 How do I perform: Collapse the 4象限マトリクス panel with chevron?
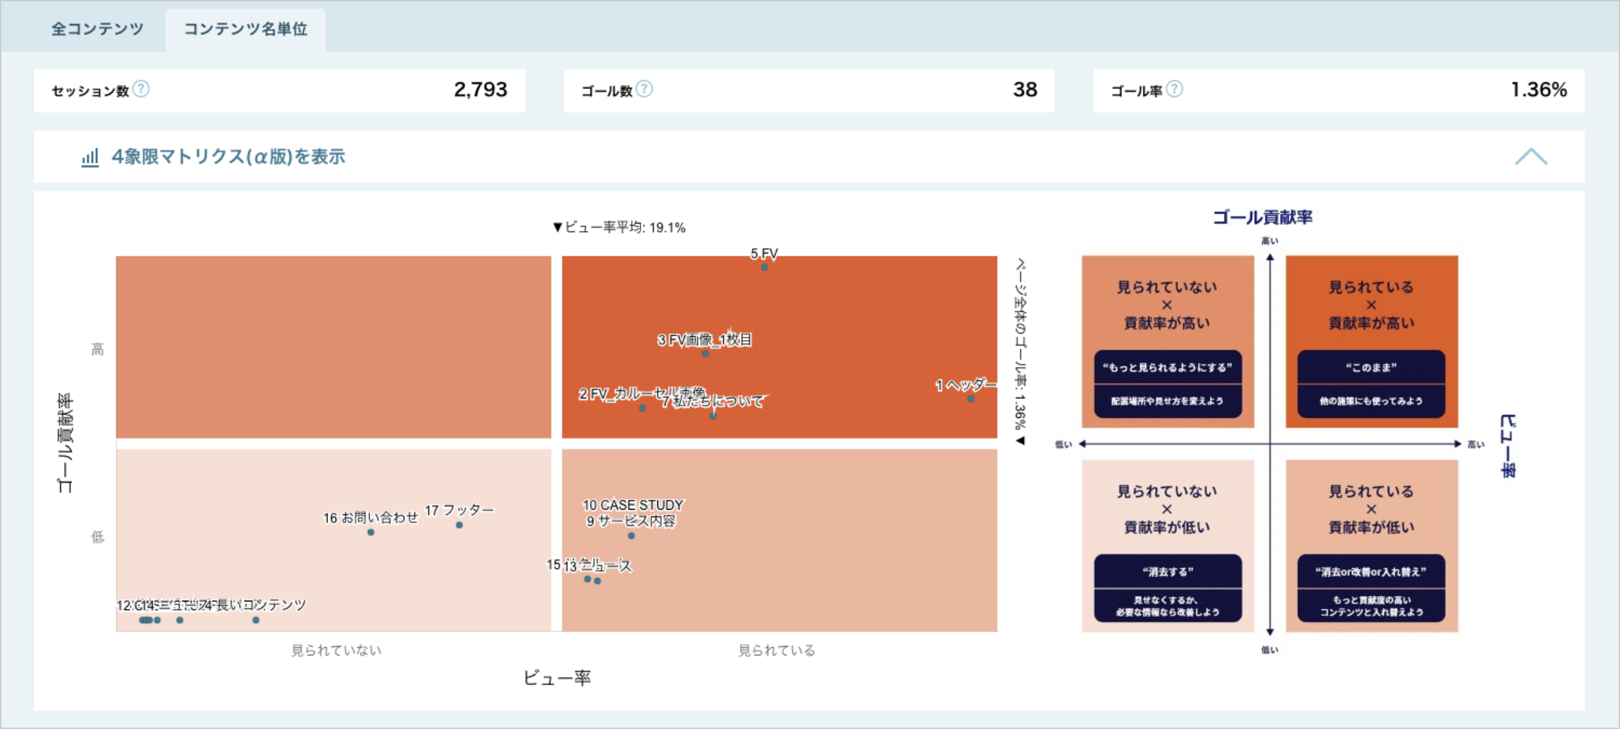[x=1531, y=157]
